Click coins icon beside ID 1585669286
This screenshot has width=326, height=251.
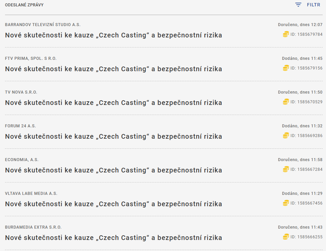tap(286, 135)
